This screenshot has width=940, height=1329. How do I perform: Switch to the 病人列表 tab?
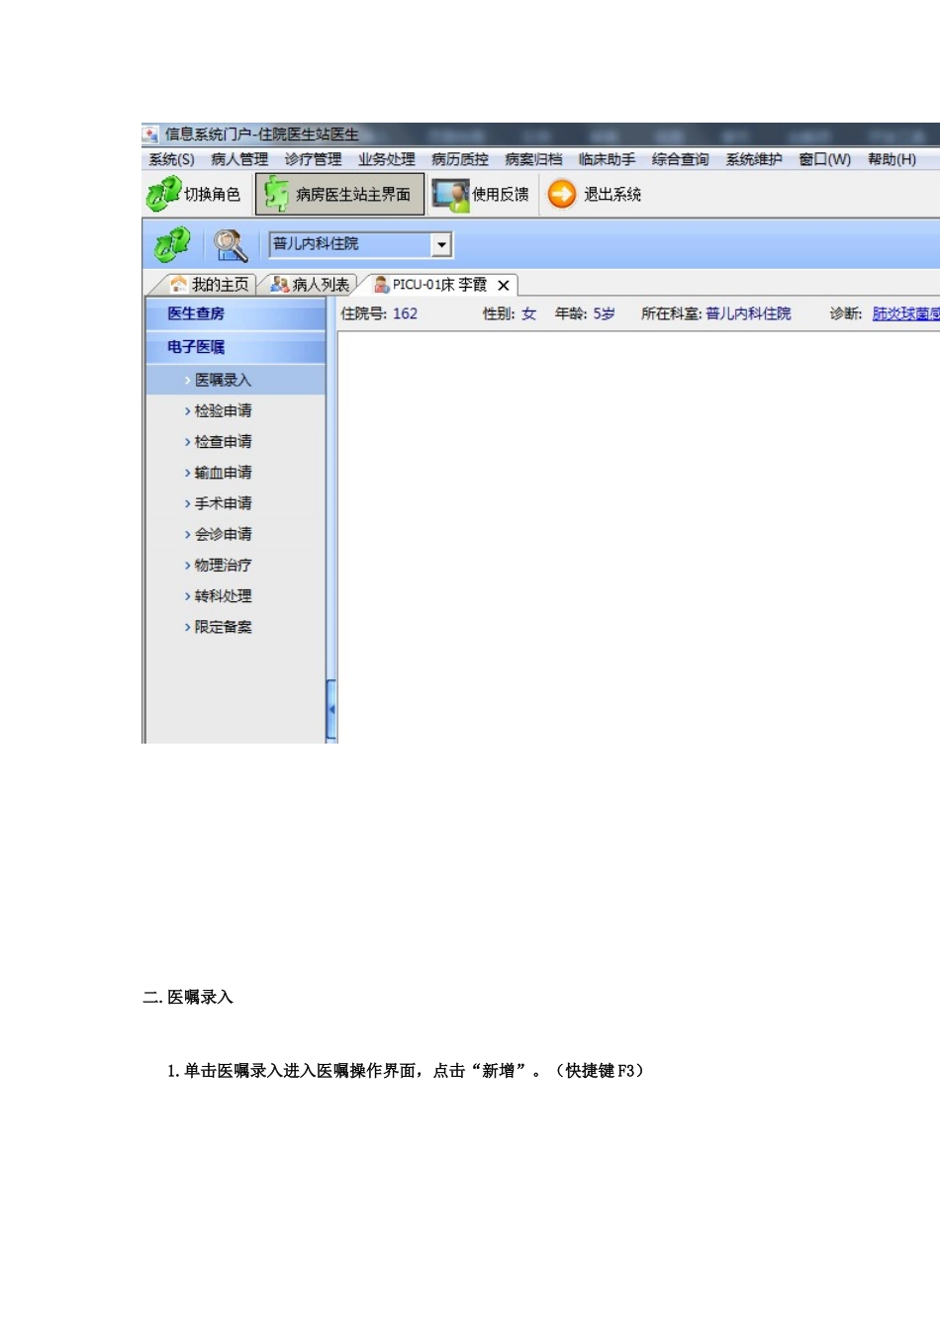pyautogui.click(x=310, y=285)
